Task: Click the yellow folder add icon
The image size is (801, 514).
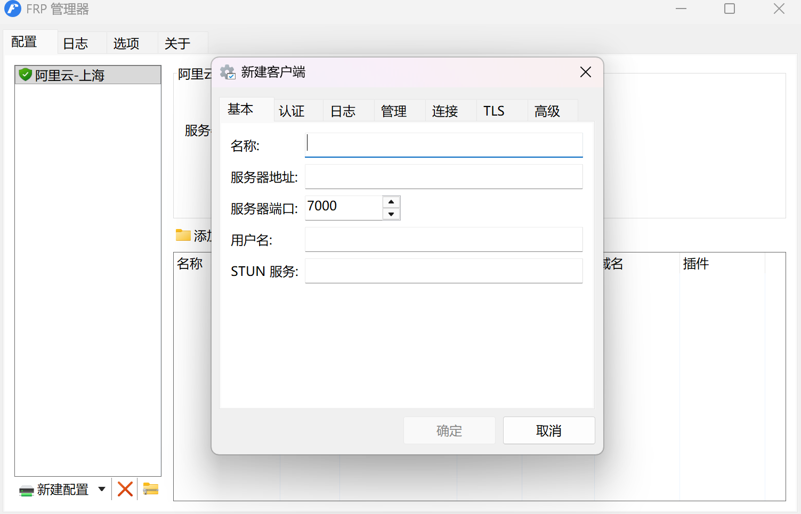Action: pyautogui.click(x=183, y=235)
